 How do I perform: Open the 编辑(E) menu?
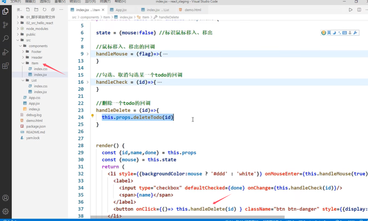(x=30, y=2)
